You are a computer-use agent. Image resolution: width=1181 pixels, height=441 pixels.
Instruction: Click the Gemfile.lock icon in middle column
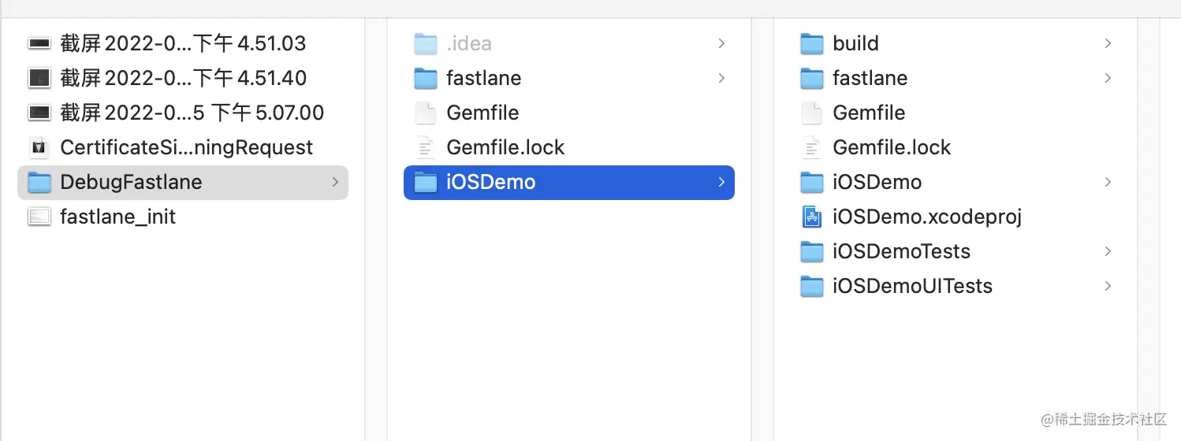[426, 147]
